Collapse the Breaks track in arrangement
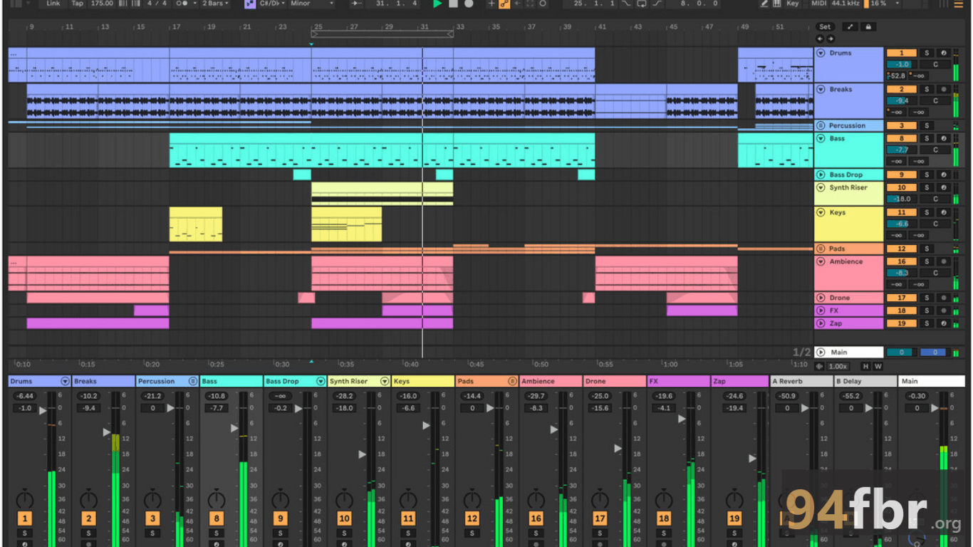 (x=821, y=89)
